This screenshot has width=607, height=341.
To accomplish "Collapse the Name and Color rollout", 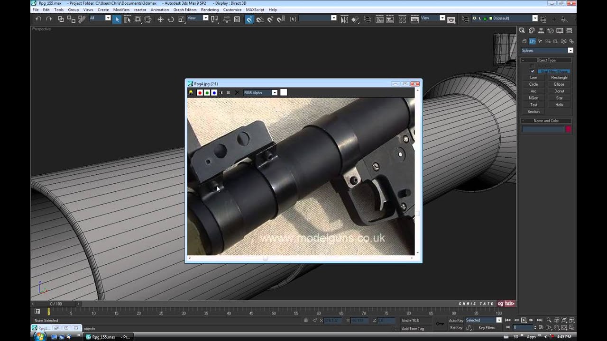I will (546, 121).
